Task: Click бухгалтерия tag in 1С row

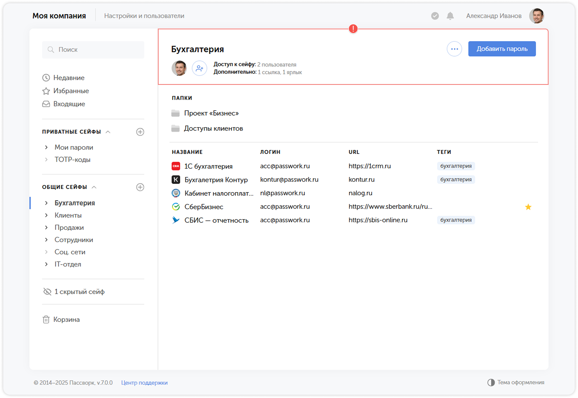Action: (456, 166)
